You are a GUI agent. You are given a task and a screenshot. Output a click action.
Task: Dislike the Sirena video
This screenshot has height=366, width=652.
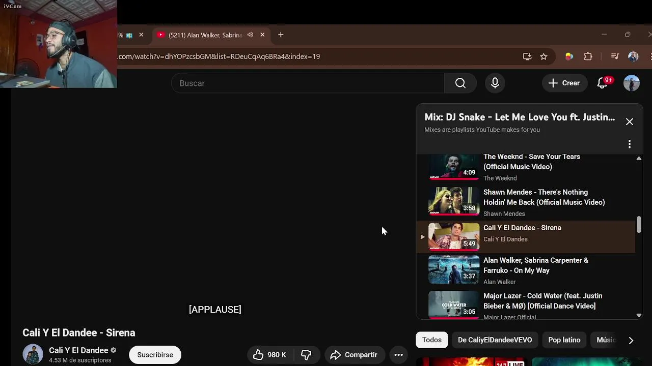pyautogui.click(x=306, y=355)
